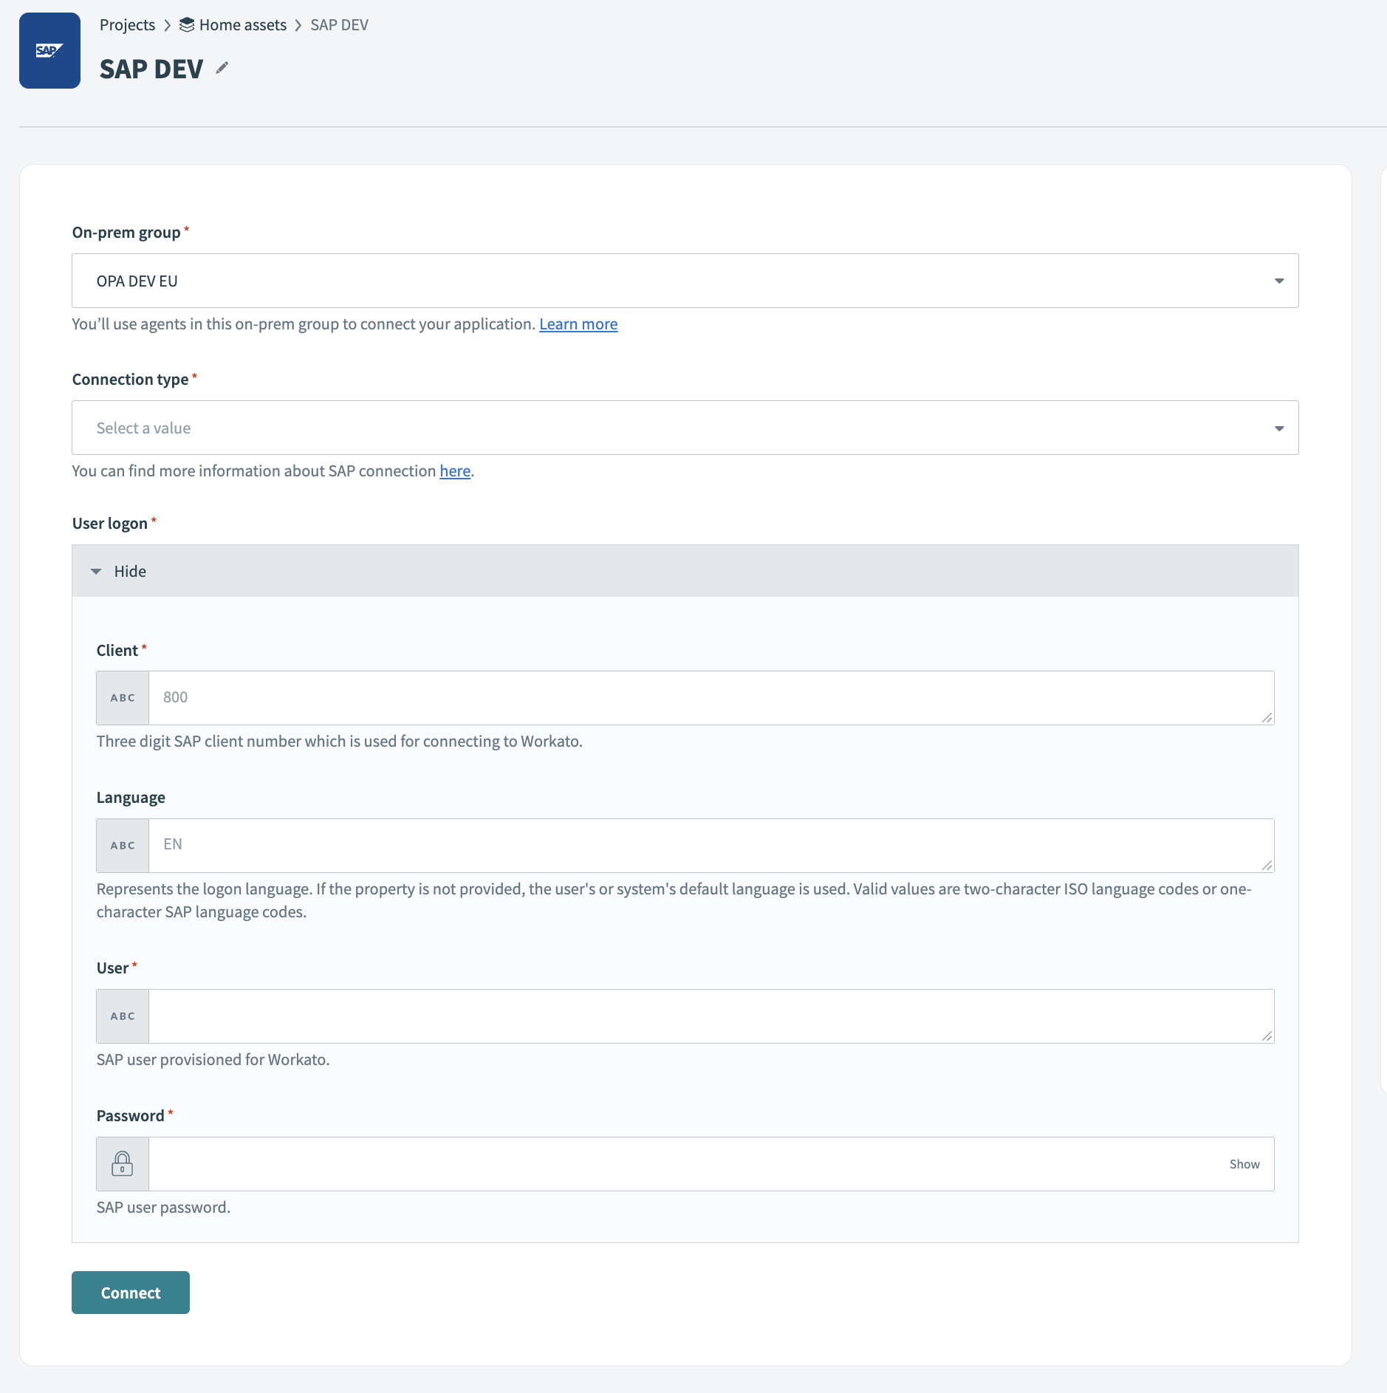Screen dimensions: 1387x1393
Task: Go to Projects in the breadcrumb
Action: pyautogui.click(x=127, y=25)
